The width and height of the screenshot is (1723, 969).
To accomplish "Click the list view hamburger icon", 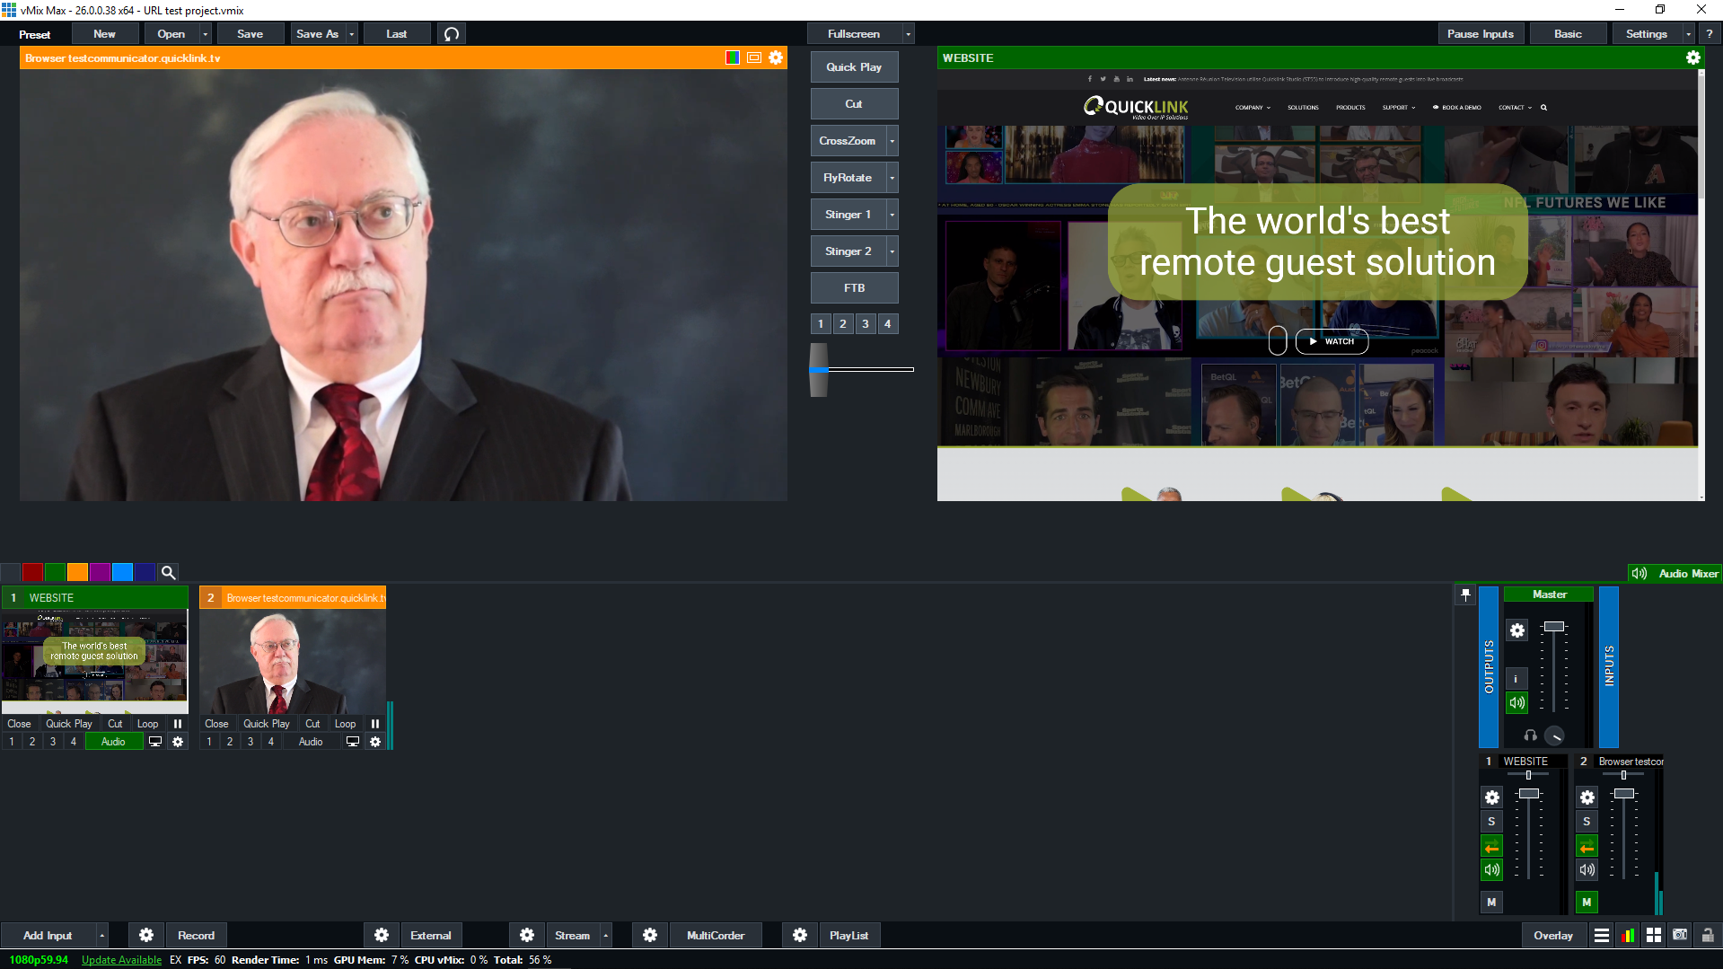I will 1601,936.
